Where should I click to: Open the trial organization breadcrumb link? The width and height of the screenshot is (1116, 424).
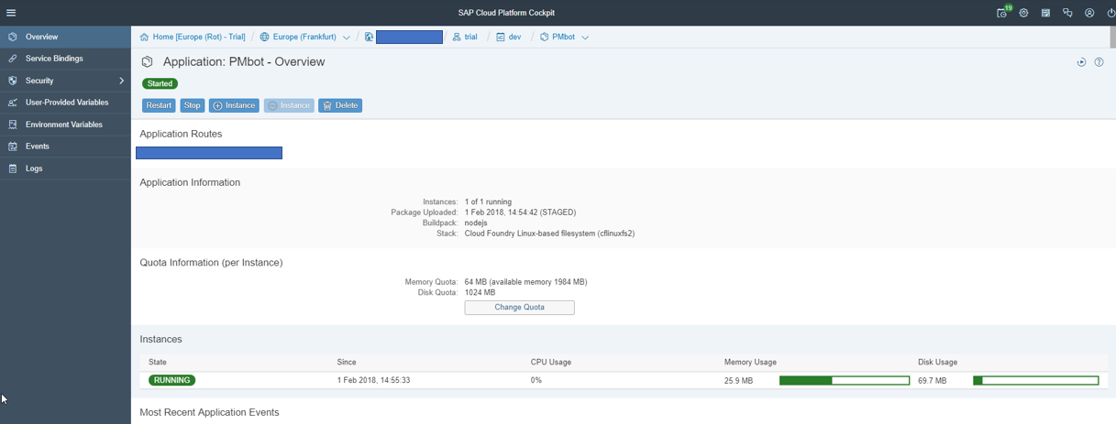pyautogui.click(x=471, y=38)
